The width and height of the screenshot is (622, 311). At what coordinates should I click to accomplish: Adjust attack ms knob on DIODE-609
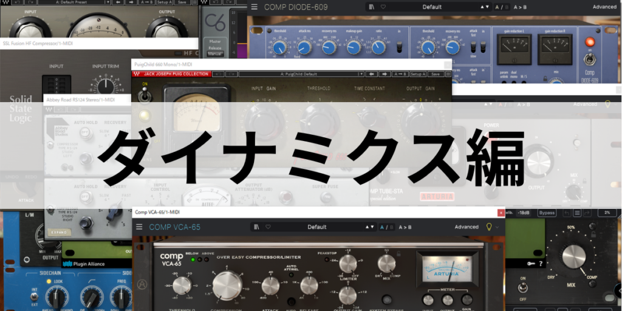[x=305, y=47]
